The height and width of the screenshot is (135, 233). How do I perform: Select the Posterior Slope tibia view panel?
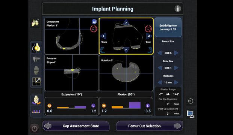pos(71,73)
